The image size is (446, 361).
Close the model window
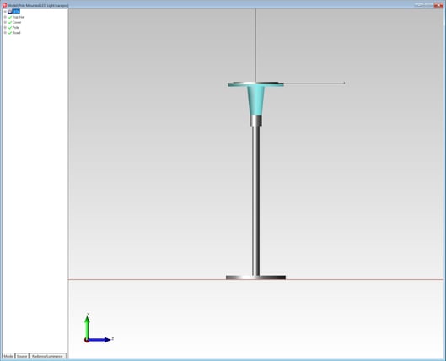point(438,5)
